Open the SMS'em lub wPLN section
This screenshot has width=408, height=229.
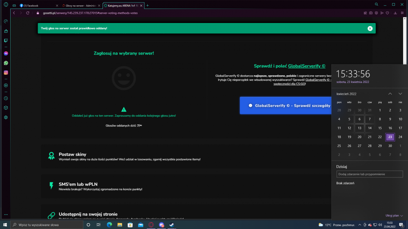click(x=78, y=184)
